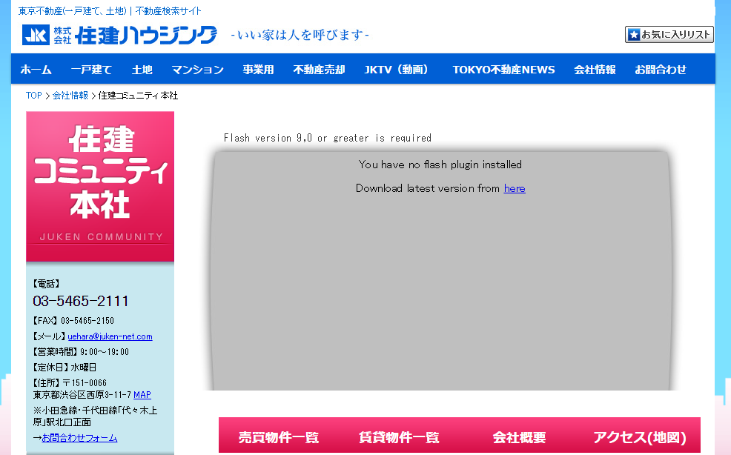
Task: Open the お気に入りリスト favorites list button
Action: coord(669,34)
